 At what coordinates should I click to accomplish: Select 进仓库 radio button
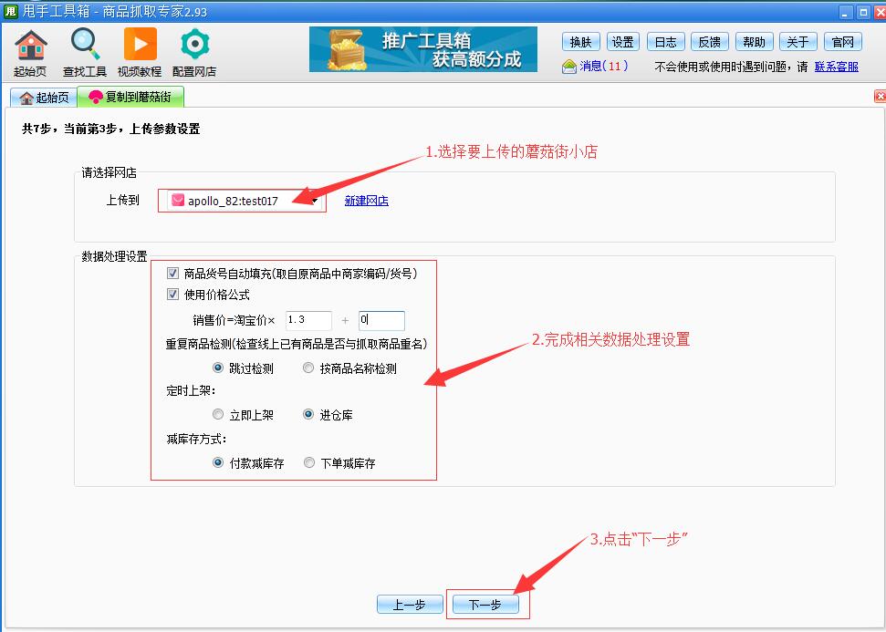308,415
